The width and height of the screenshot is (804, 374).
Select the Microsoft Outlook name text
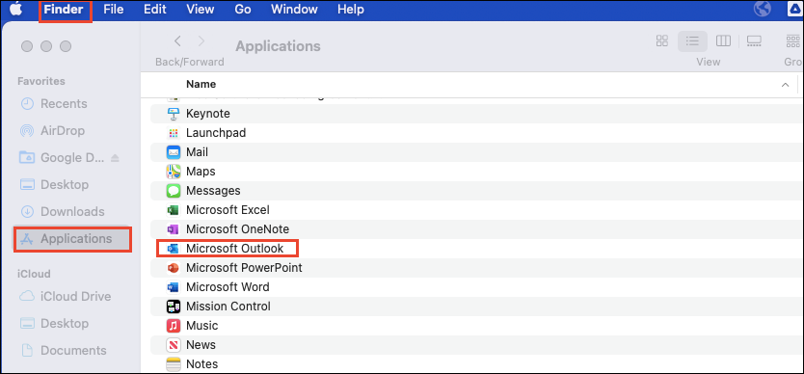click(235, 249)
